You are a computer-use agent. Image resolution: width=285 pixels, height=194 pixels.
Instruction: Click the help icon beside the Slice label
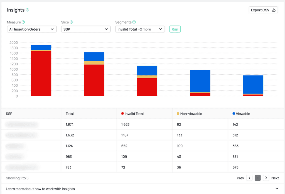[72, 22]
